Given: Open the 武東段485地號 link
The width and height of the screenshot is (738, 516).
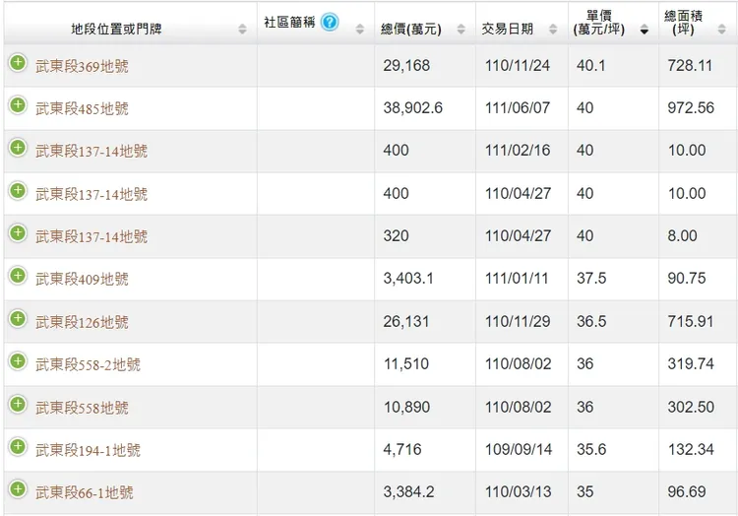Looking at the screenshot, I should tap(82, 108).
